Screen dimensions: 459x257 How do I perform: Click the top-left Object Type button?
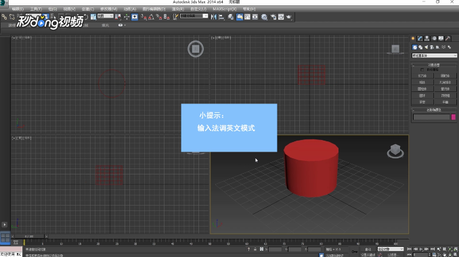click(x=422, y=76)
